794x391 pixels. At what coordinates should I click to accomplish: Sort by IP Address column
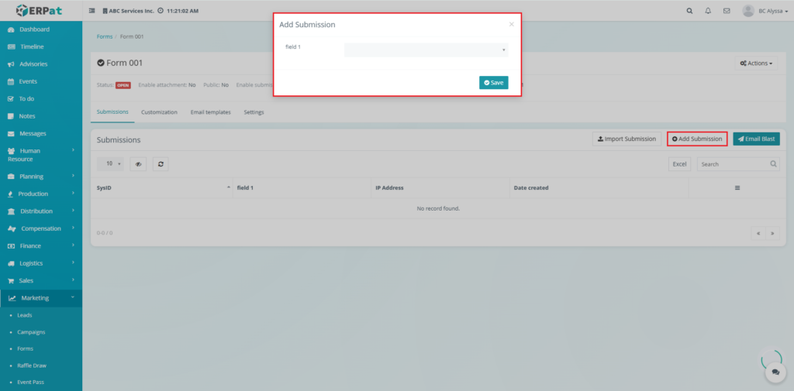click(x=440, y=187)
